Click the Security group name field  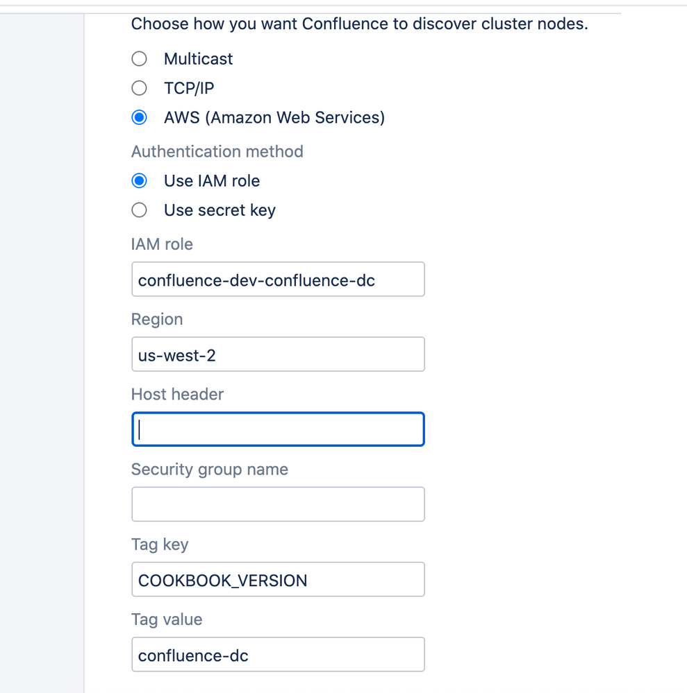coord(278,504)
